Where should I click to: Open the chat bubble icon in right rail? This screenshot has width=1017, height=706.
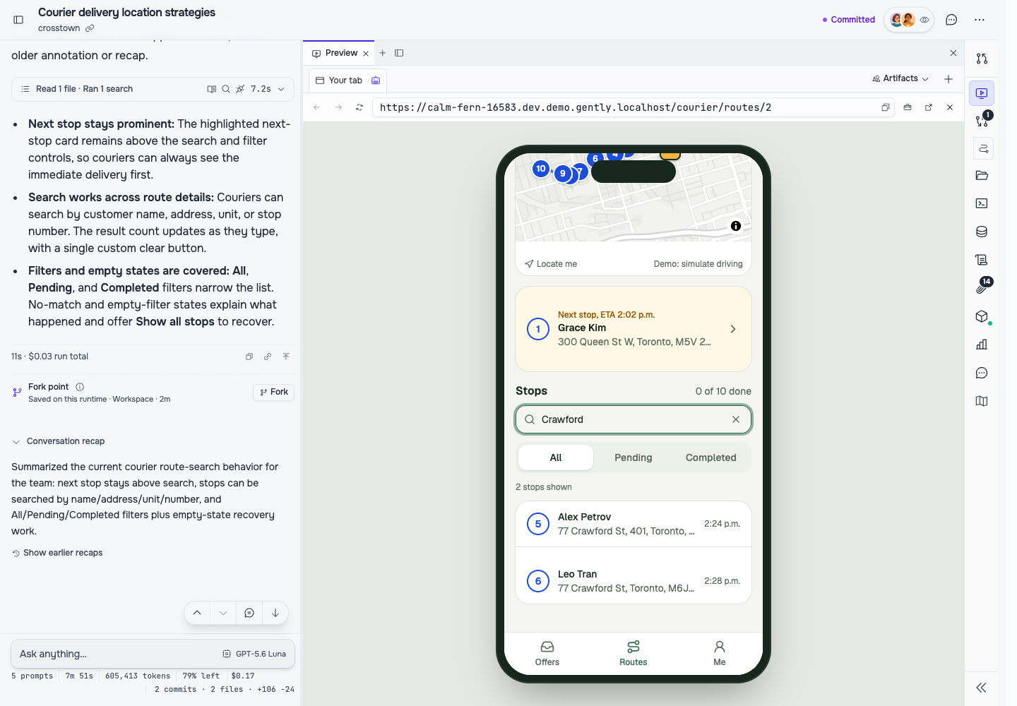click(982, 373)
